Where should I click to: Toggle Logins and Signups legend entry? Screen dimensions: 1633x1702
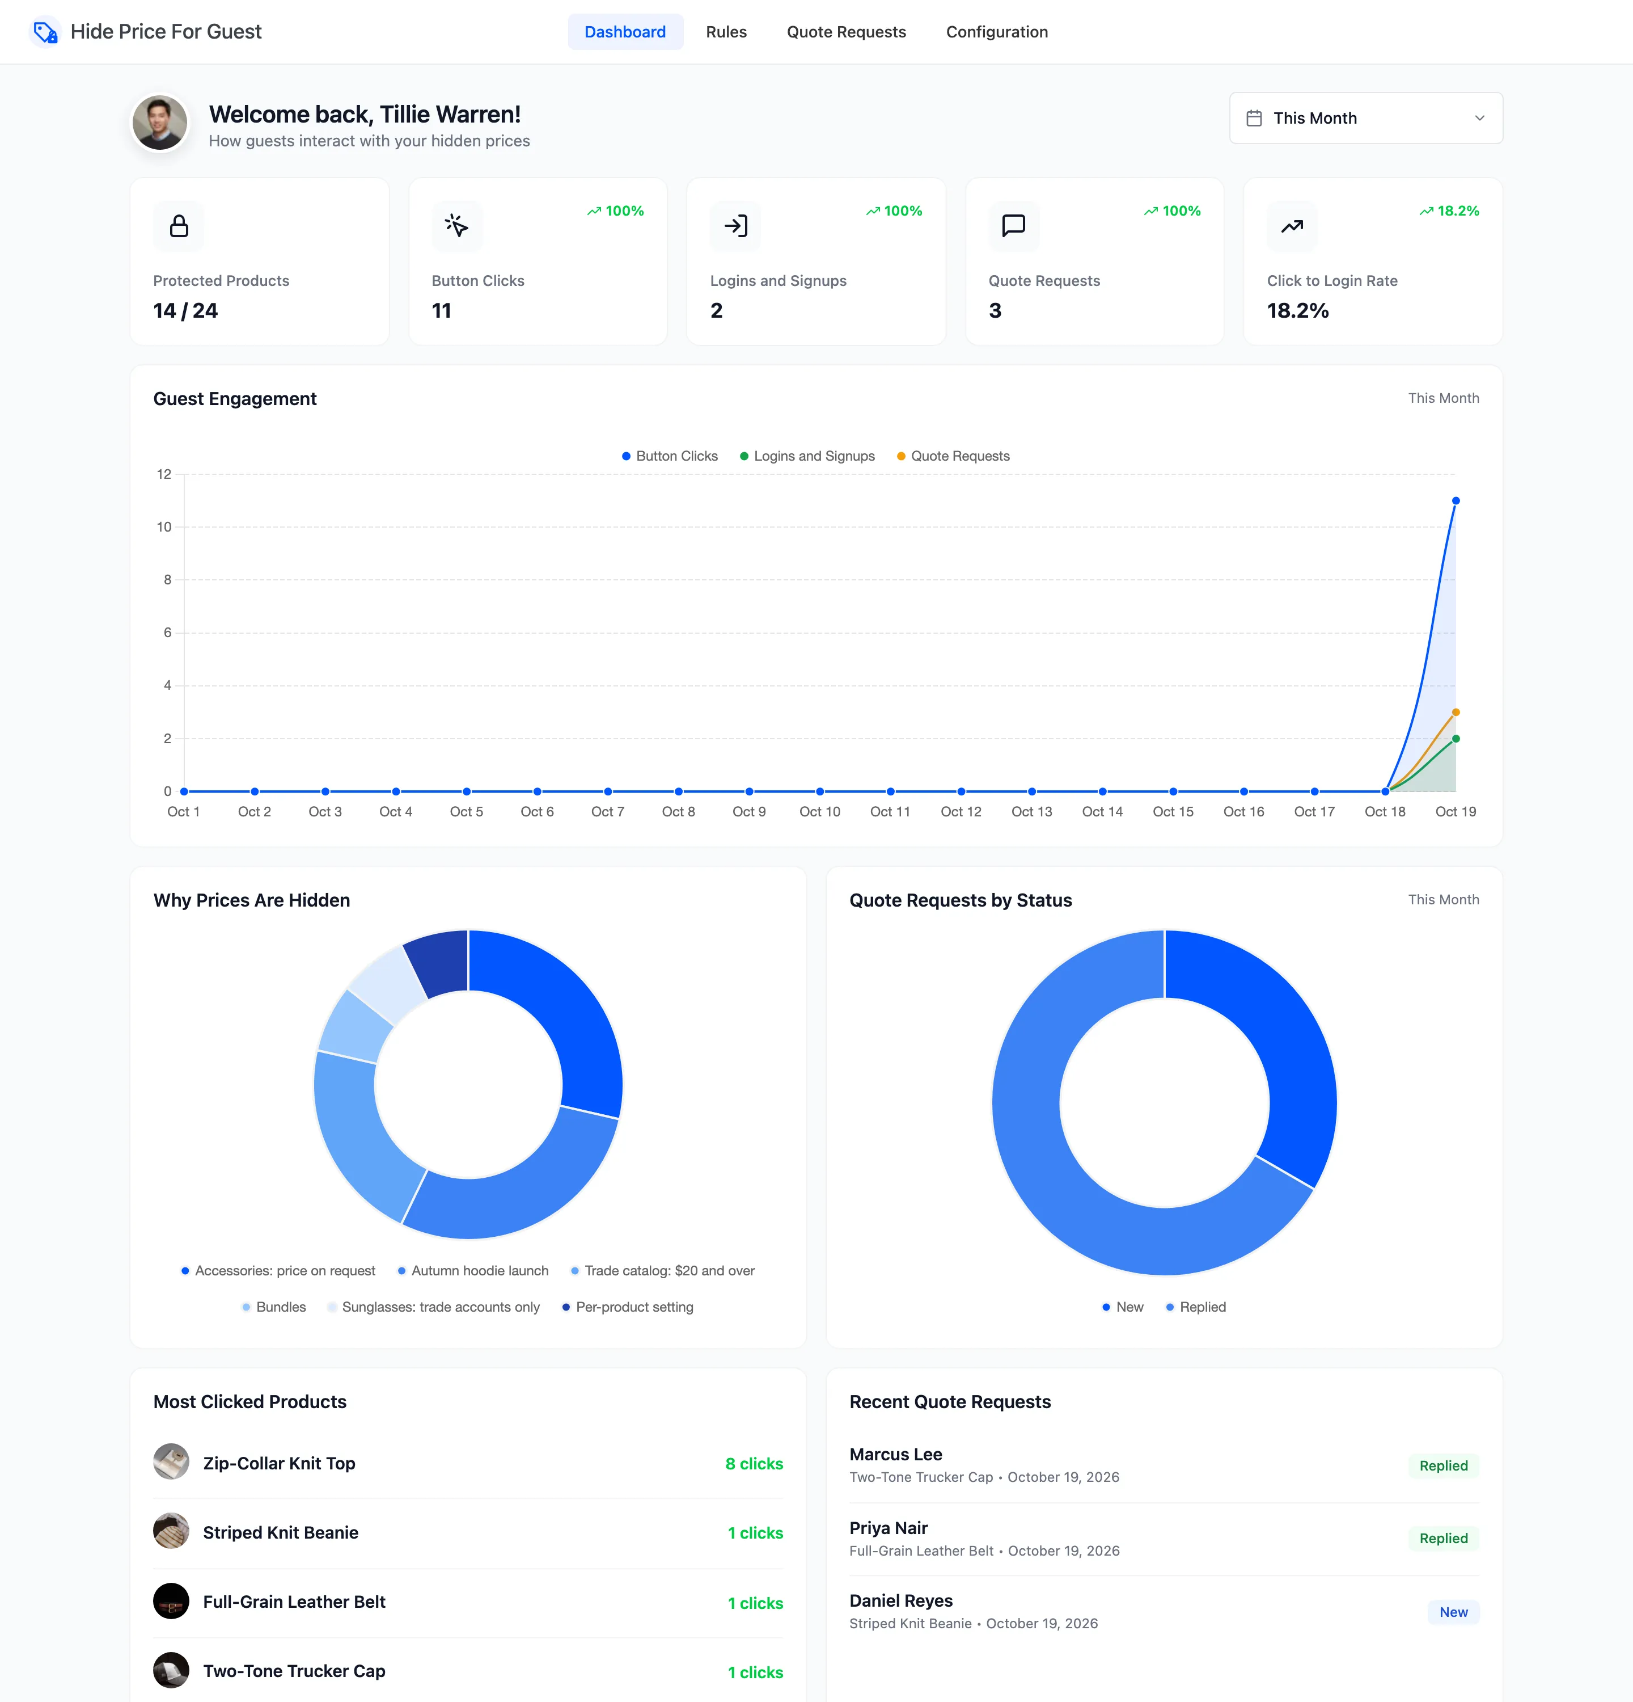[x=807, y=456]
